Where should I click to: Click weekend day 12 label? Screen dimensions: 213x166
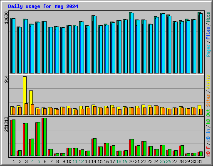(x=81, y=161)
